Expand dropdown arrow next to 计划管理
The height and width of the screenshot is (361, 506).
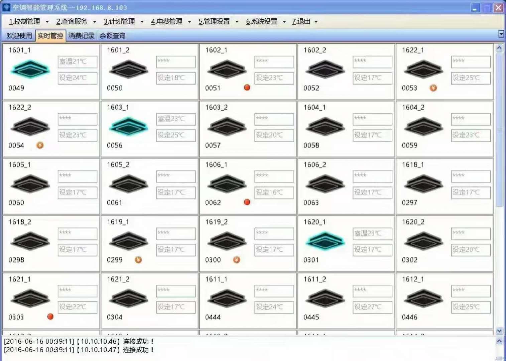(142, 22)
